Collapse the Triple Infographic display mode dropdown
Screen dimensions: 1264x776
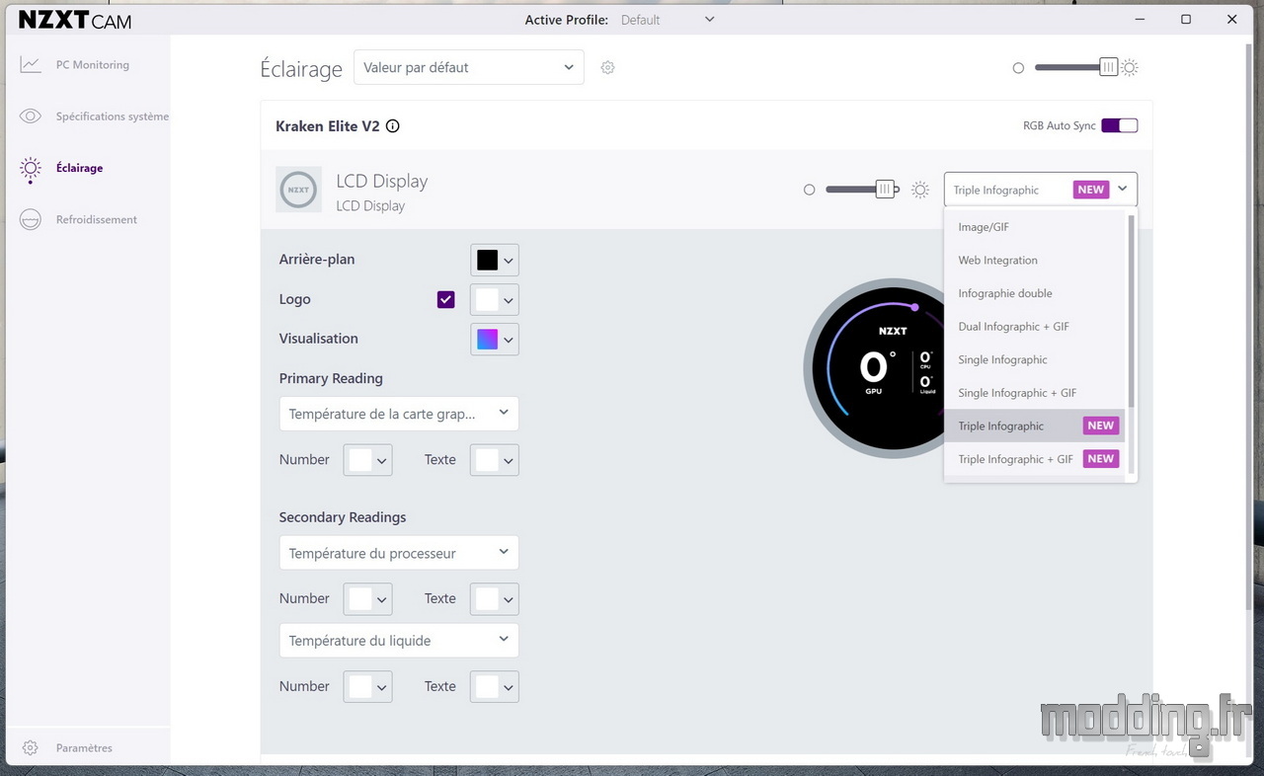tap(1041, 190)
